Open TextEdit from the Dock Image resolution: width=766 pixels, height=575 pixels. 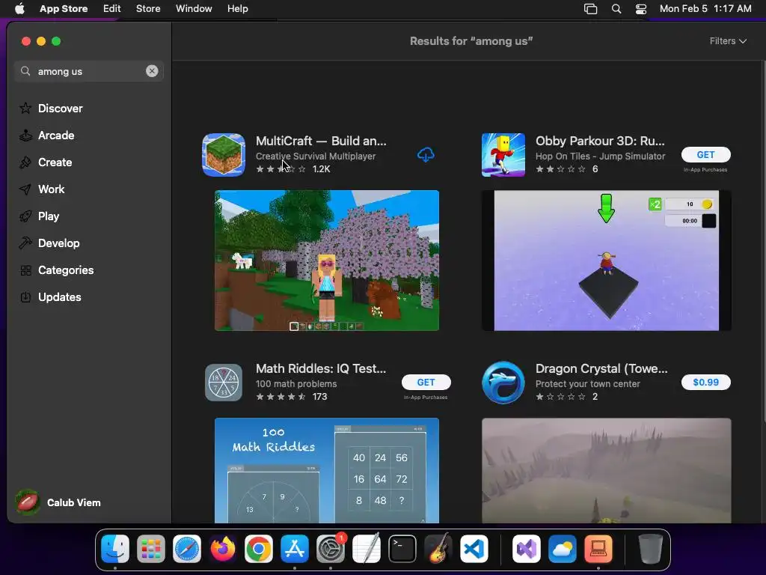click(x=367, y=549)
